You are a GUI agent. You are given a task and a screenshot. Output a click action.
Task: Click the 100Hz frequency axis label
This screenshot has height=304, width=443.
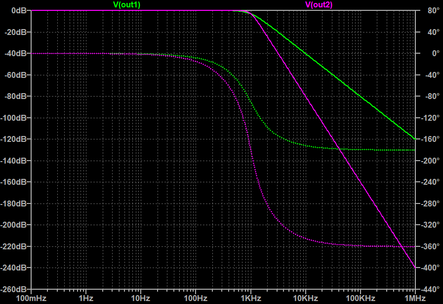[196, 299]
